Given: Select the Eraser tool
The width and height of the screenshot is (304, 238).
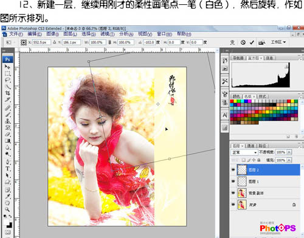Looking at the screenshot, I should point(7,134).
